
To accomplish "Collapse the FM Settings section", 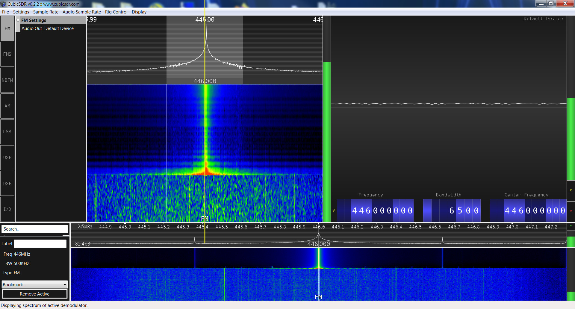I will point(18,20).
